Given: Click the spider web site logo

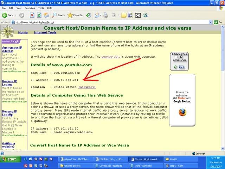Looking at the screenshot, I should [x=8, y=32].
